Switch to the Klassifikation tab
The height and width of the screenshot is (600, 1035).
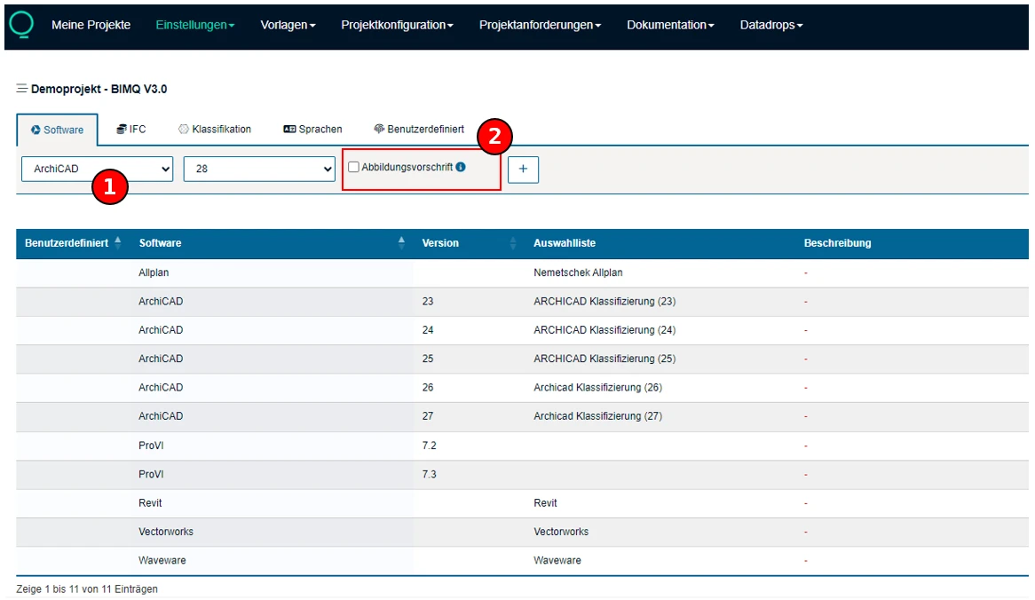215,130
